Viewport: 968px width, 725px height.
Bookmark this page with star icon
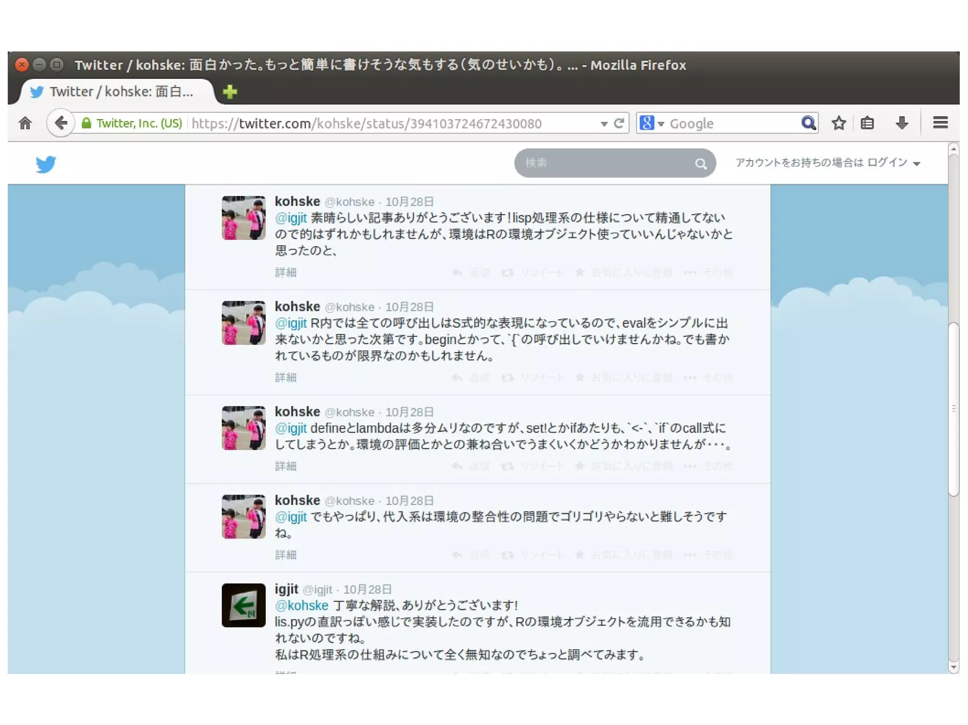coord(838,123)
